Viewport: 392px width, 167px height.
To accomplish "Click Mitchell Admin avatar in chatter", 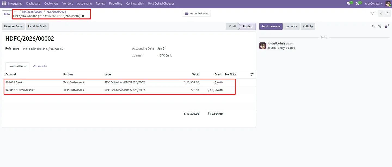I will 262,46.
